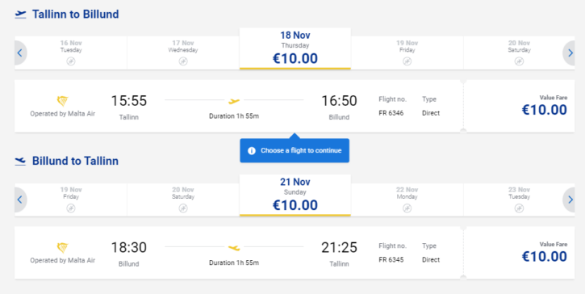585x294 pixels.
Task: Click the no-flight icon under 16 Nov Tuesday
Action: 71,61
